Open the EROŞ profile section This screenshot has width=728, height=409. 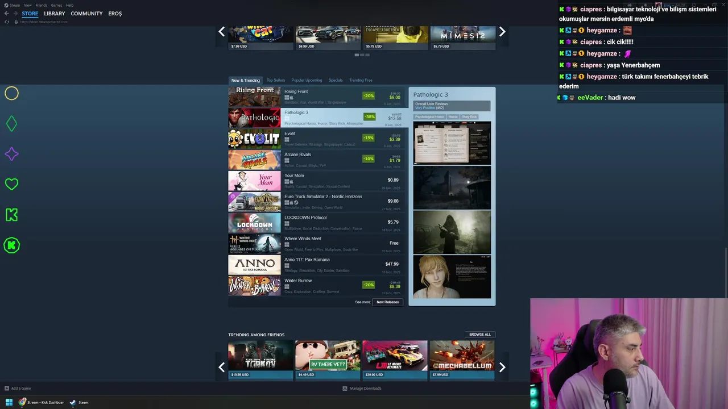click(115, 14)
